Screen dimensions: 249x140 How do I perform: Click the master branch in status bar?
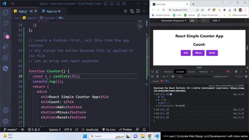click(x=11, y=129)
